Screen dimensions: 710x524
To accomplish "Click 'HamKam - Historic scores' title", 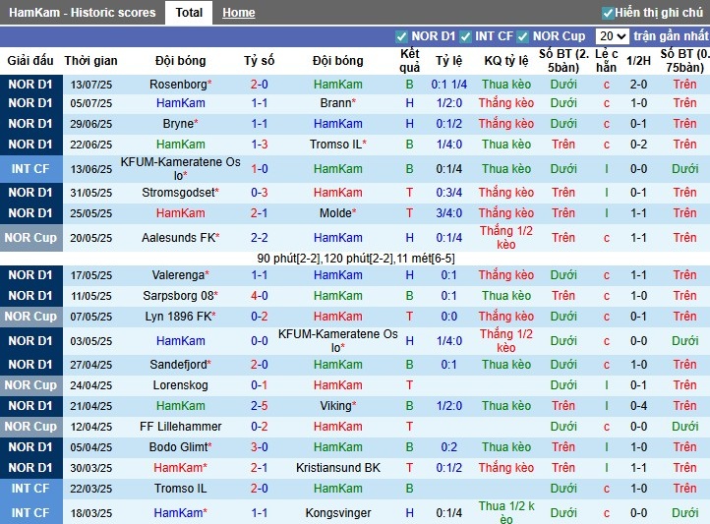I will (x=82, y=13).
